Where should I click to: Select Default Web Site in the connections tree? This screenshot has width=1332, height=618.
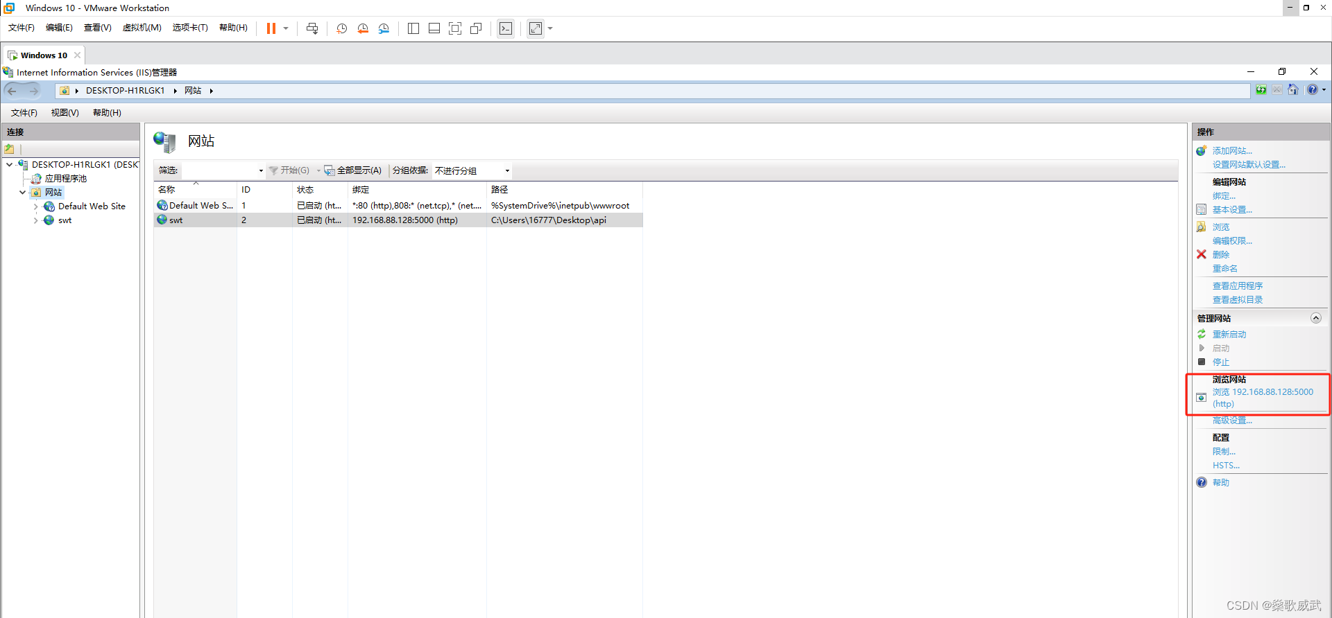click(92, 206)
